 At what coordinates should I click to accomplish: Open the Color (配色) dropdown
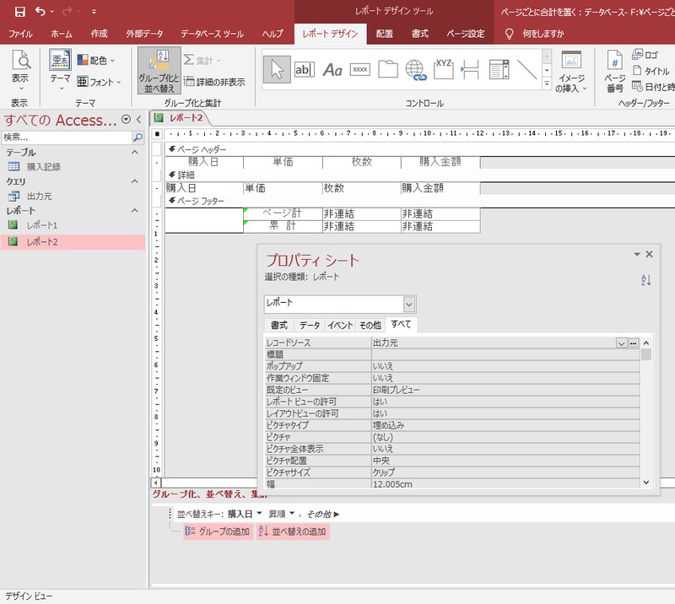point(96,60)
